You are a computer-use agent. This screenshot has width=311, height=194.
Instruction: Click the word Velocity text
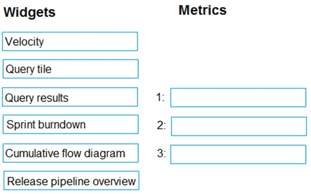tap(25, 42)
